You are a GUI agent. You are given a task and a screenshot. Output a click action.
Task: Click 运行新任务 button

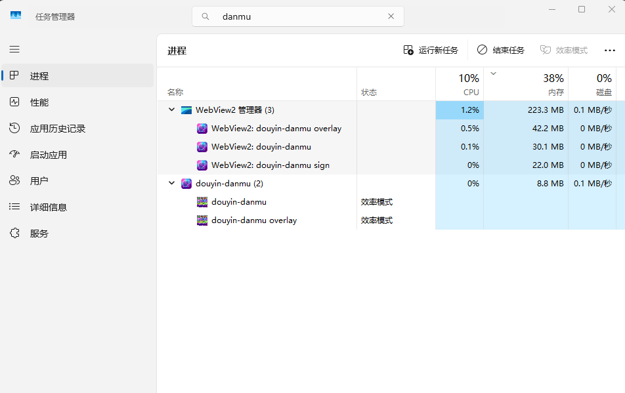click(x=431, y=50)
